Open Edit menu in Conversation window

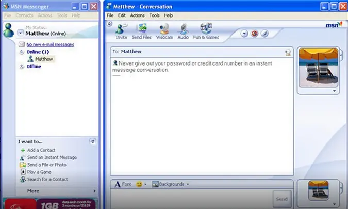click(x=122, y=15)
